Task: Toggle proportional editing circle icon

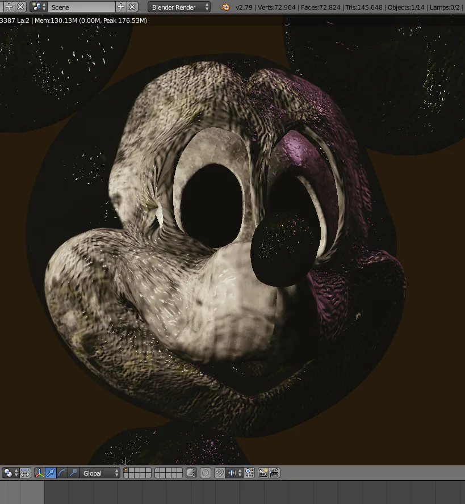Action: 206,473
